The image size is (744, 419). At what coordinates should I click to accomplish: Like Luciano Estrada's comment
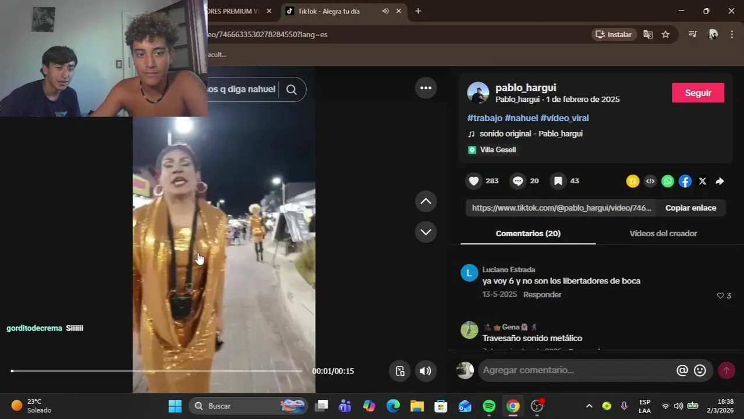(x=721, y=296)
